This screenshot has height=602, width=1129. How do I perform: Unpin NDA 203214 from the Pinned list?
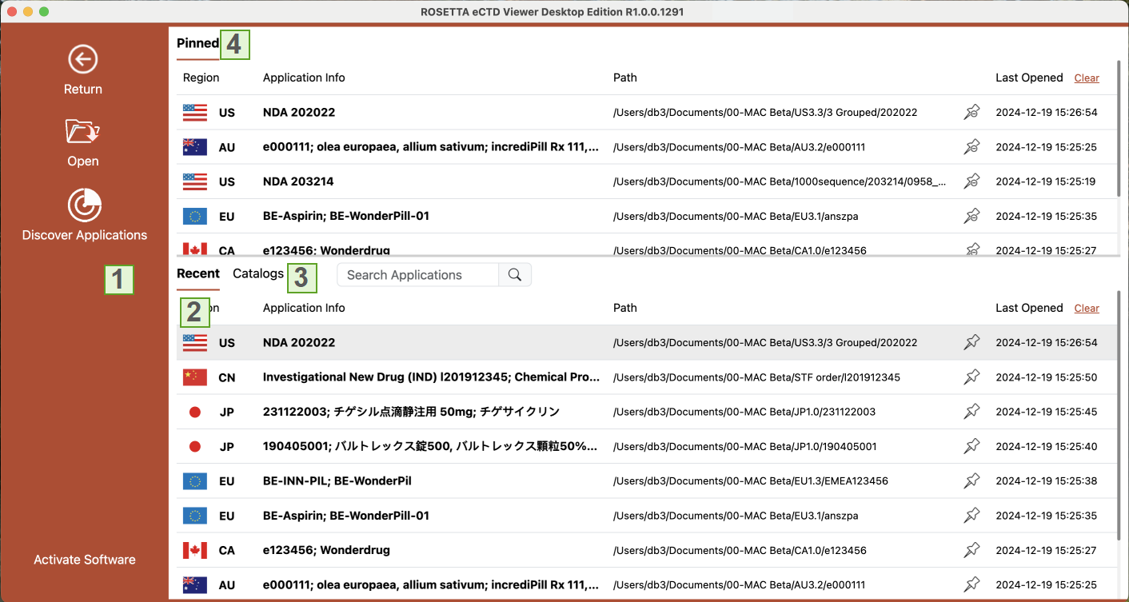(971, 181)
